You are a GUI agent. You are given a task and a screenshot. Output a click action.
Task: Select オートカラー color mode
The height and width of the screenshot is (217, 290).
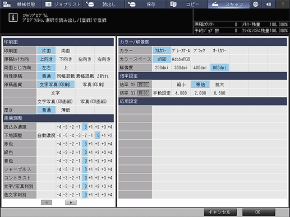219,50
